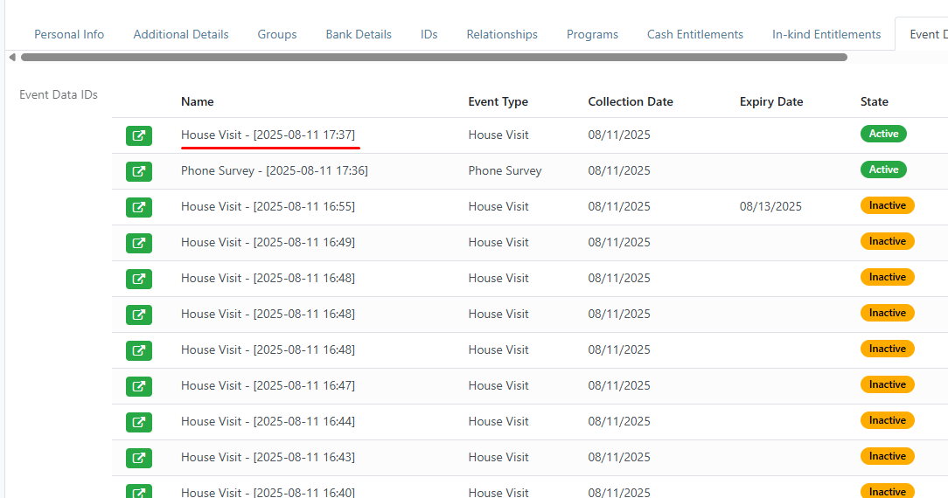Viewport: 948px width, 498px height.
Task: Select "House Visit - [2025-08-11 16:44]" name
Action: [268, 421]
